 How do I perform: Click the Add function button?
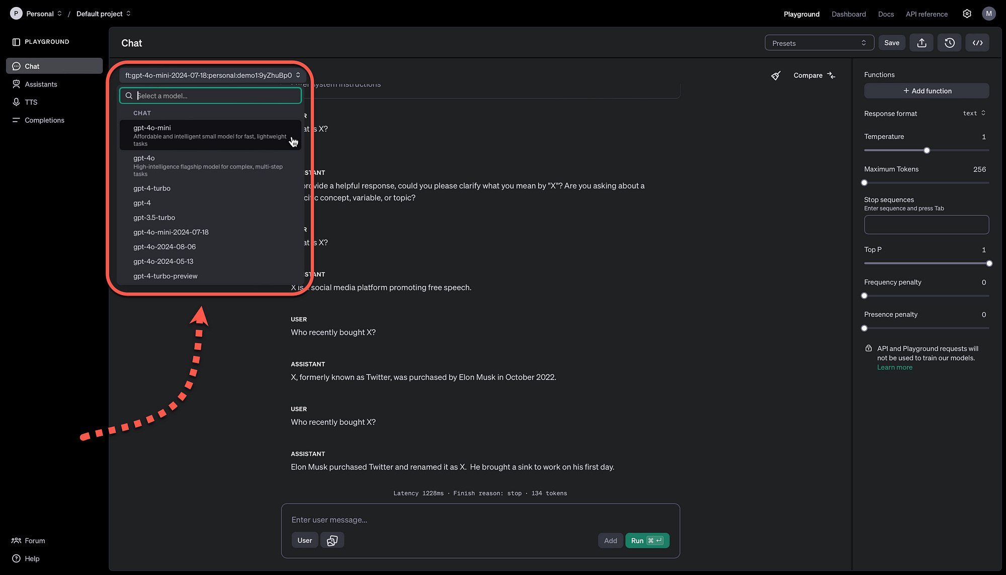[x=926, y=91]
